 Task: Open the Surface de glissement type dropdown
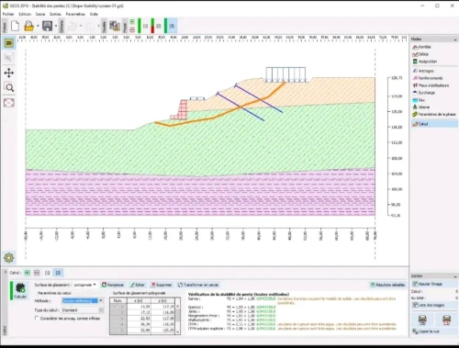coord(84,285)
